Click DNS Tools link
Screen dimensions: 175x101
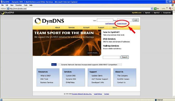tap(44, 79)
